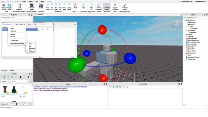
Task: Open the GapFill tool
Action: (x=41, y=6)
